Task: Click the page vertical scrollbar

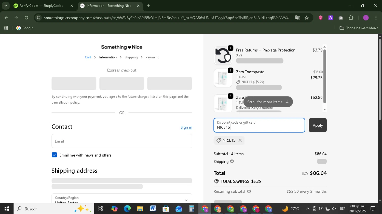Action: (x=380, y=80)
